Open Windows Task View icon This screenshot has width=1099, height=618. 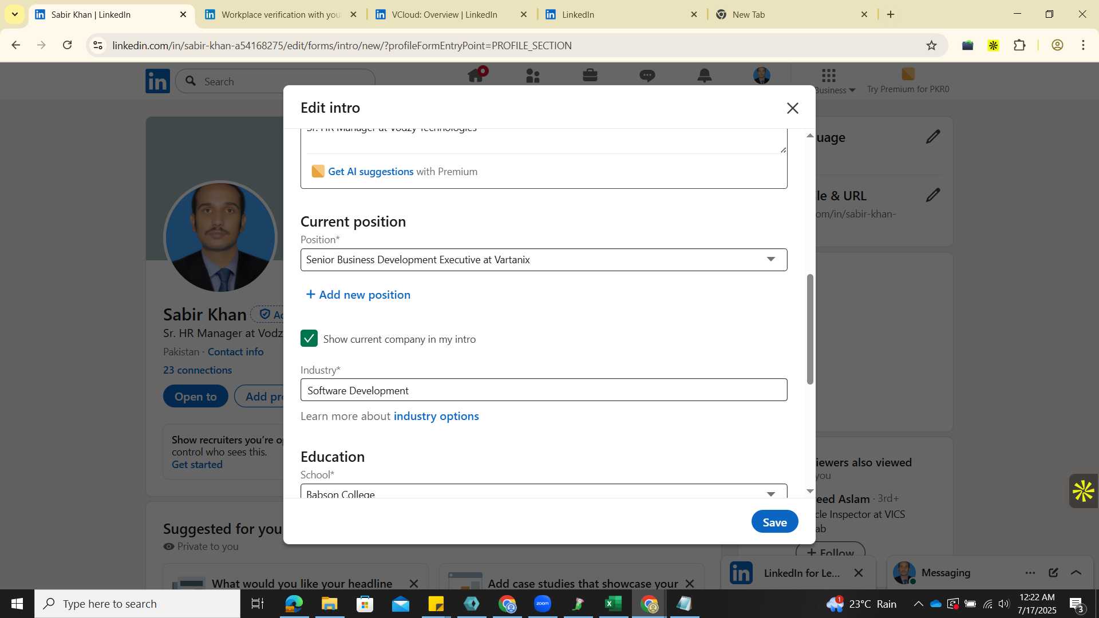258,604
